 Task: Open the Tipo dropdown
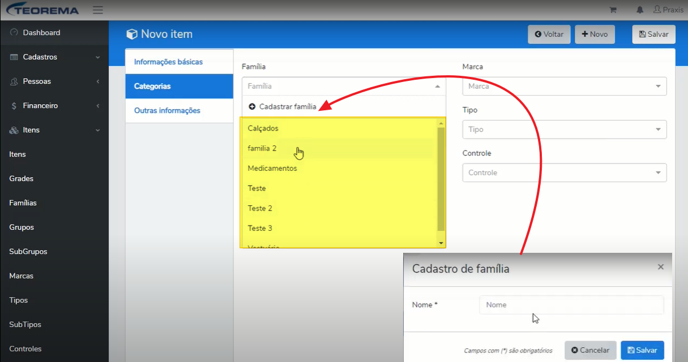pos(565,130)
